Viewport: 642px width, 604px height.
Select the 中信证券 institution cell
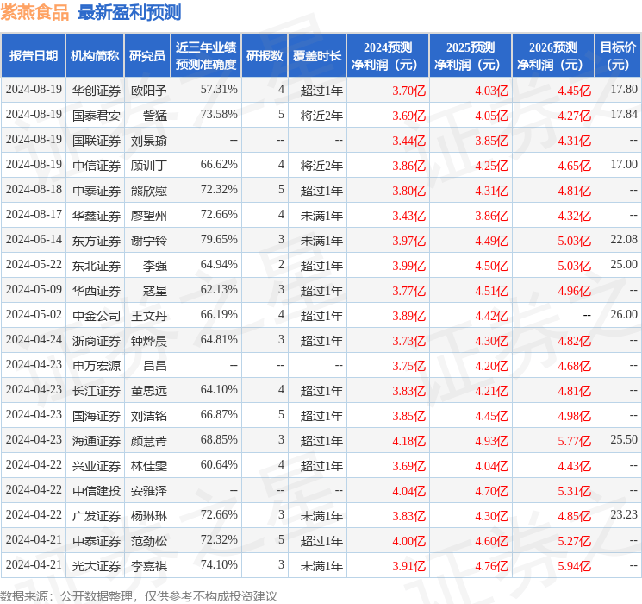[x=97, y=166]
